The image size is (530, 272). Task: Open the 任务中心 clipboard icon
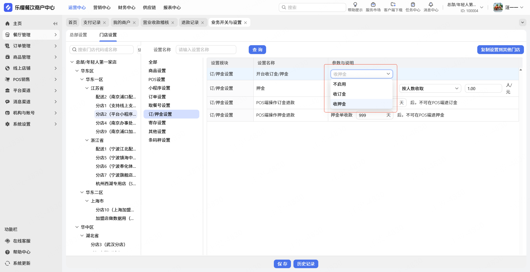point(413,5)
